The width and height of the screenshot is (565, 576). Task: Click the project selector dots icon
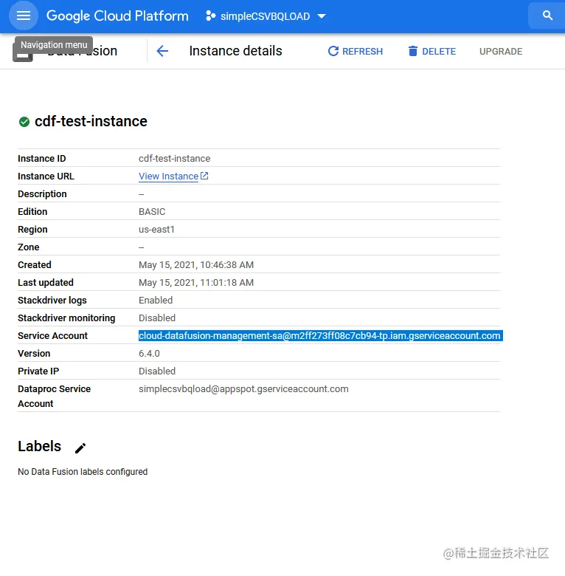point(211,16)
